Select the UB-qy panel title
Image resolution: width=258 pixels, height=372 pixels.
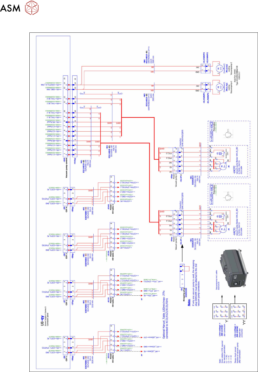point(42,320)
